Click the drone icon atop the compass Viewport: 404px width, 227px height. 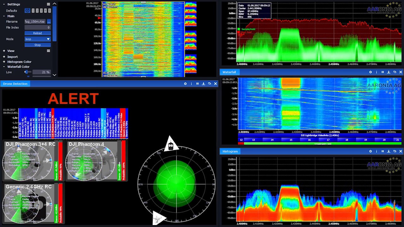[x=171, y=144]
